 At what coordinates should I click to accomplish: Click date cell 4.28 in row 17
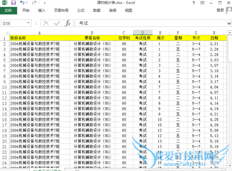[x=214, y=125]
